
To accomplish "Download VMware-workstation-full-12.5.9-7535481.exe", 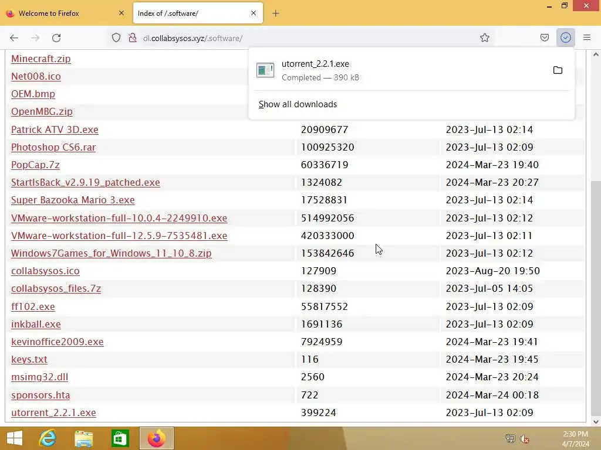I will coord(119,236).
